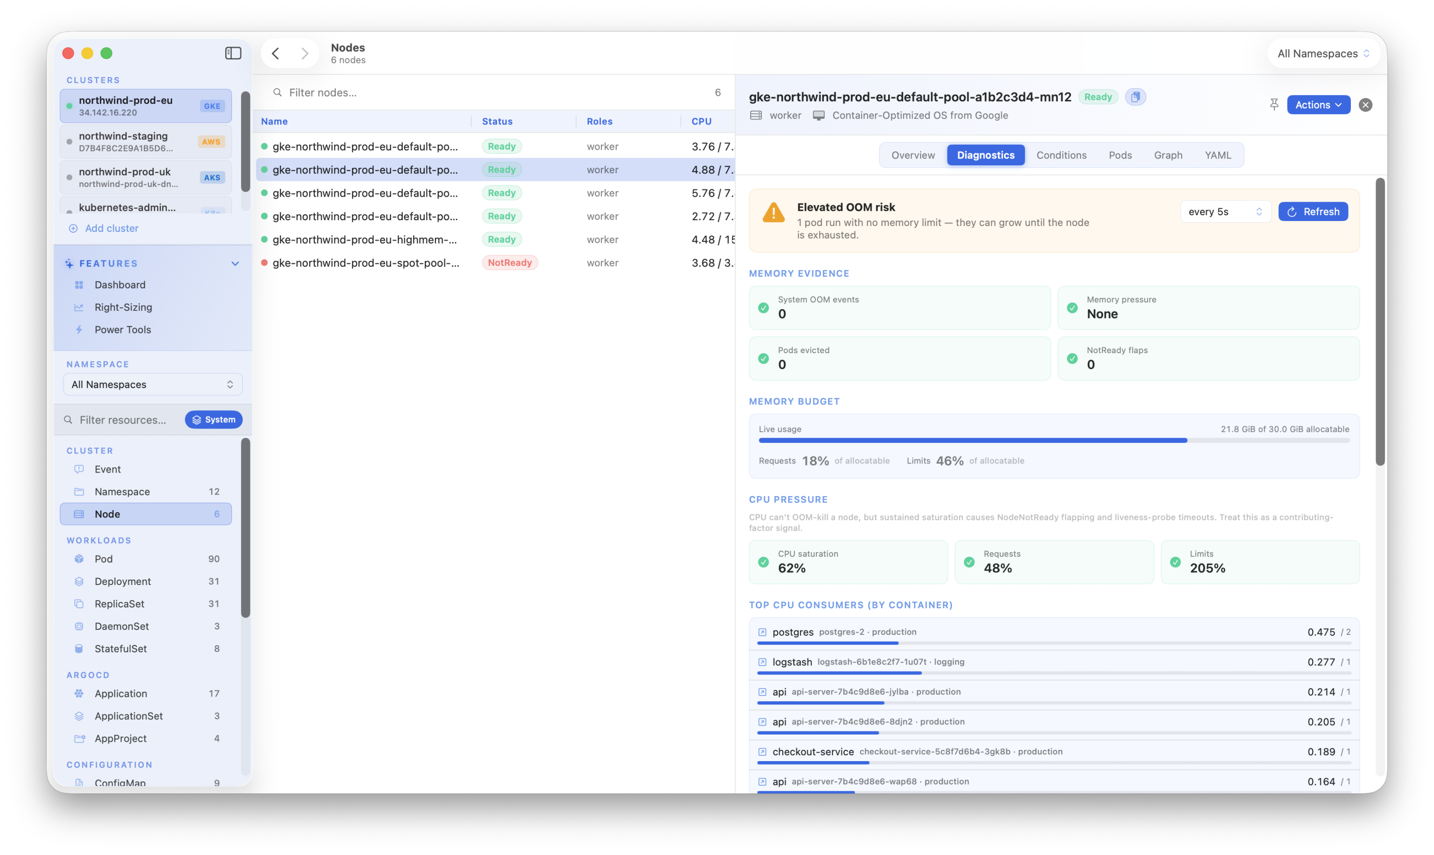This screenshot has height=855, width=1434.
Task: Open the checkout-service container link icon
Action: pyautogui.click(x=762, y=752)
